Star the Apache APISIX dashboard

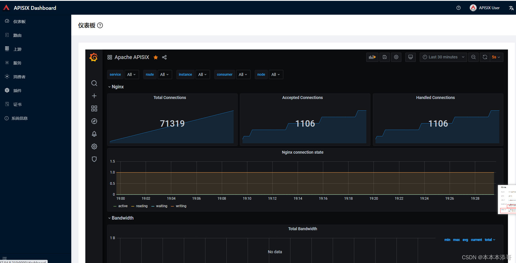[x=156, y=57]
